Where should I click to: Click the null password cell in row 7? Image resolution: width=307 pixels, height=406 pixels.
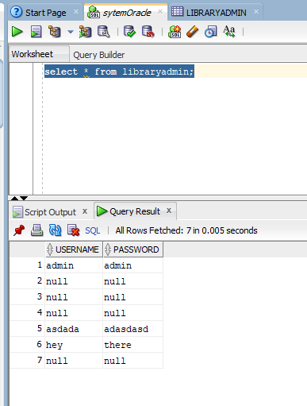pos(132,361)
